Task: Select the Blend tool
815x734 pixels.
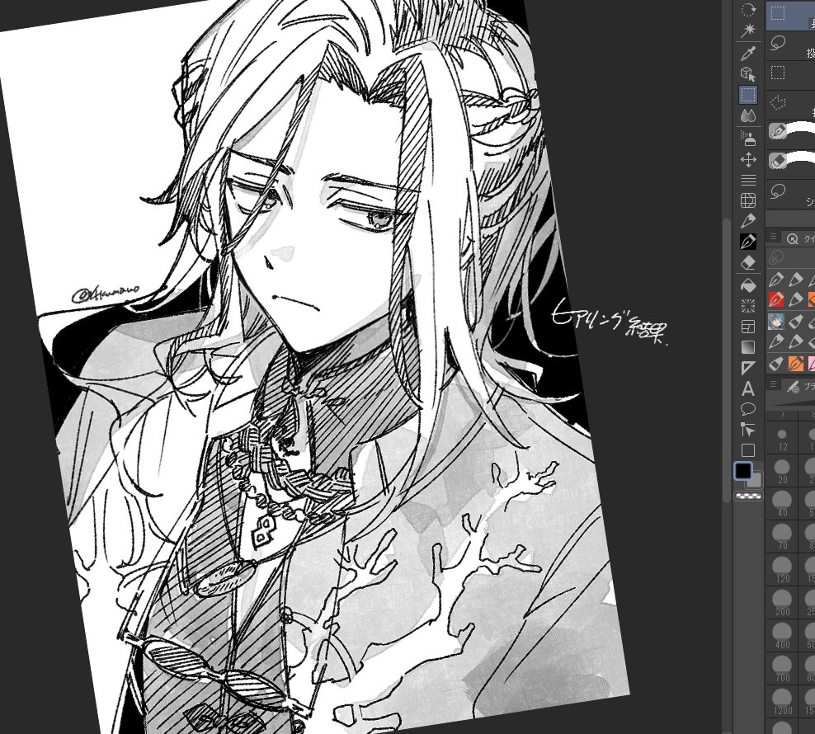Action: 748,115
